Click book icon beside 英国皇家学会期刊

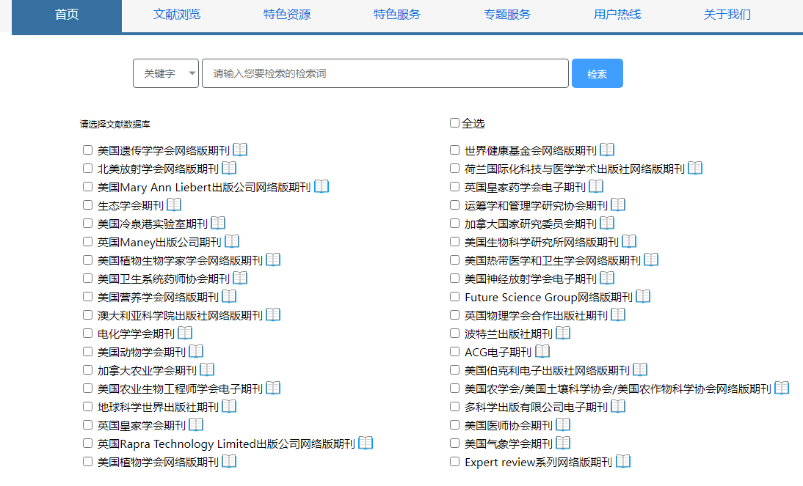tap(196, 424)
